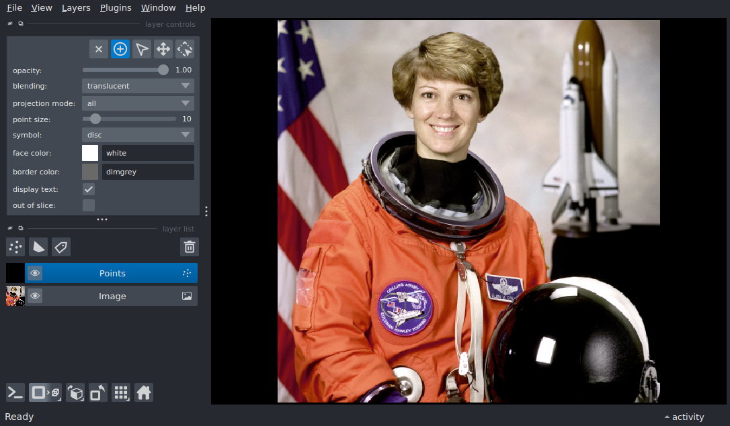Enable the out of slice checkbox
This screenshot has height=426, width=730.
tap(89, 205)
